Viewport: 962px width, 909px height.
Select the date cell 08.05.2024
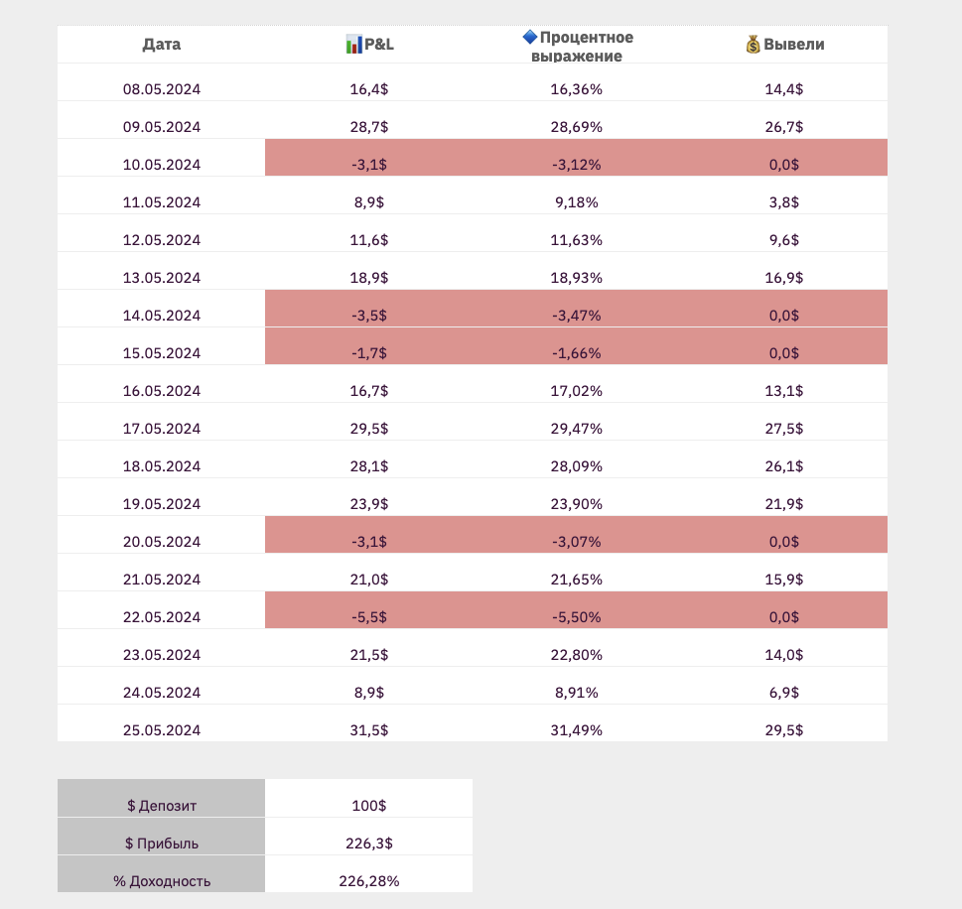pos(162,89)
